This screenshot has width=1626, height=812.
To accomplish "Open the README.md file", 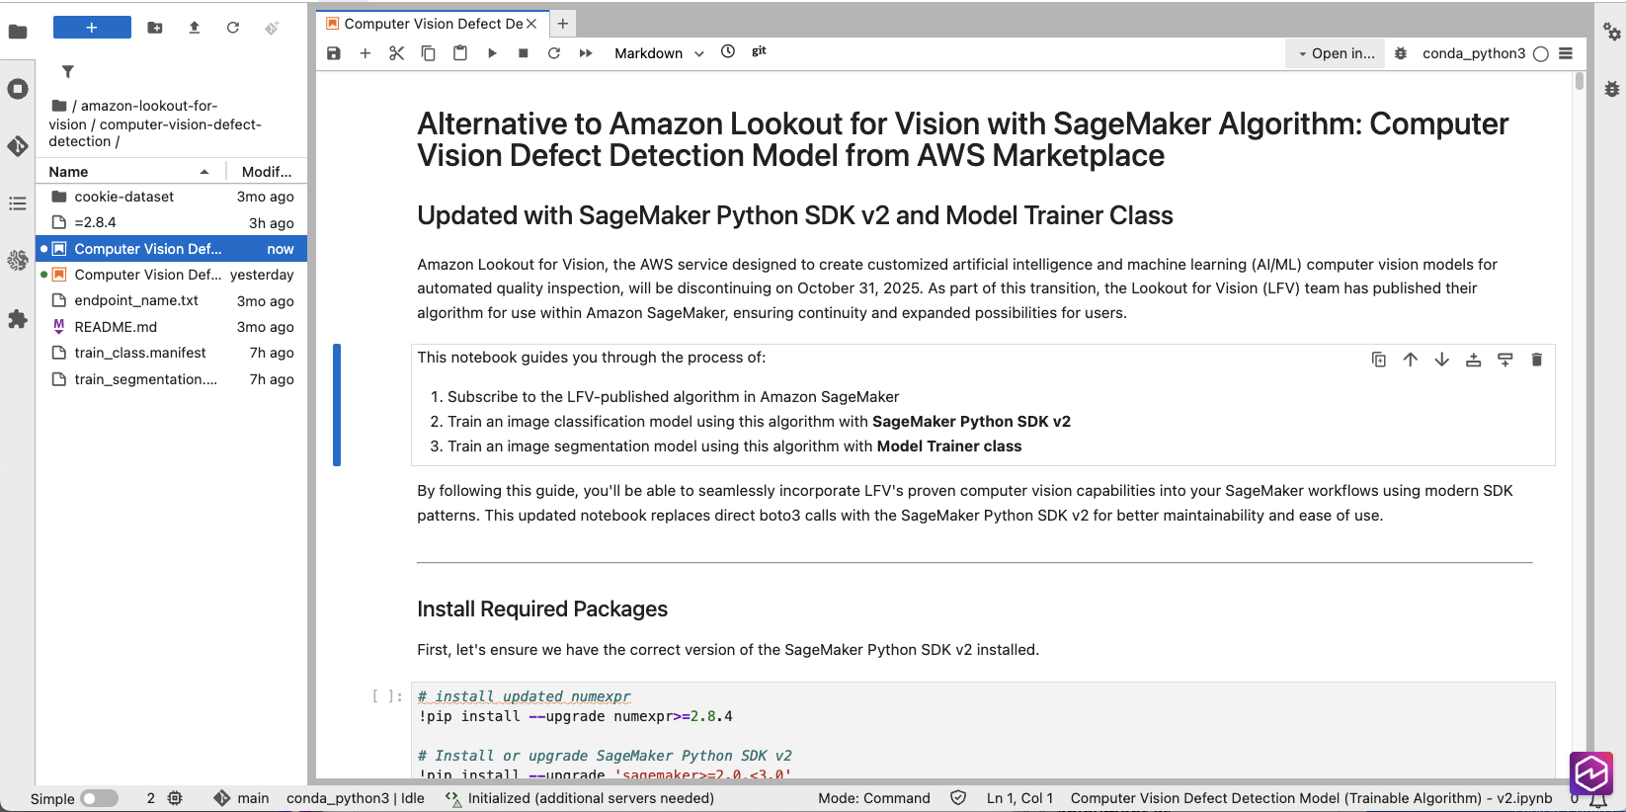I will [x=116, y=327].
